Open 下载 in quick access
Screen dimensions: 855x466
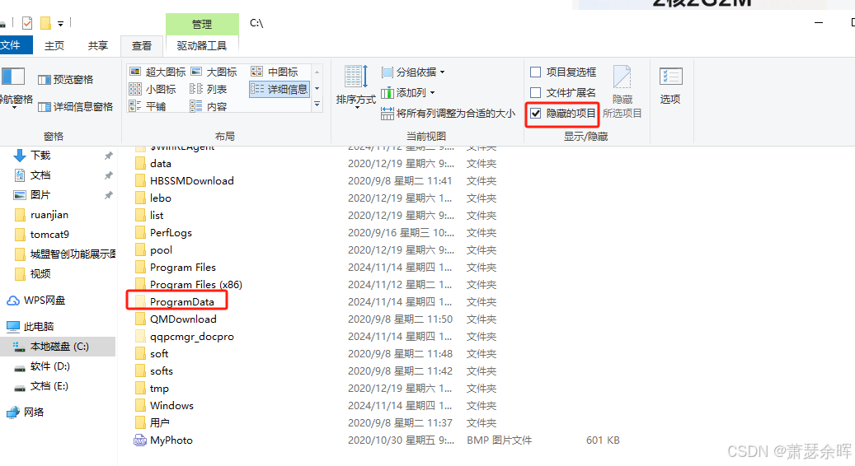(40, 156)
